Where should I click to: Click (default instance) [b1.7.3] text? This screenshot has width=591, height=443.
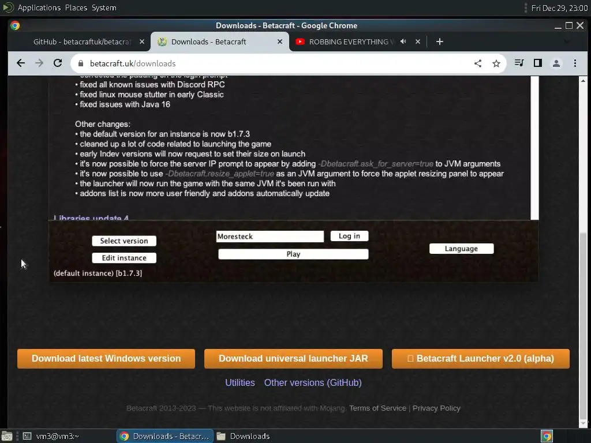pos(98,273)
